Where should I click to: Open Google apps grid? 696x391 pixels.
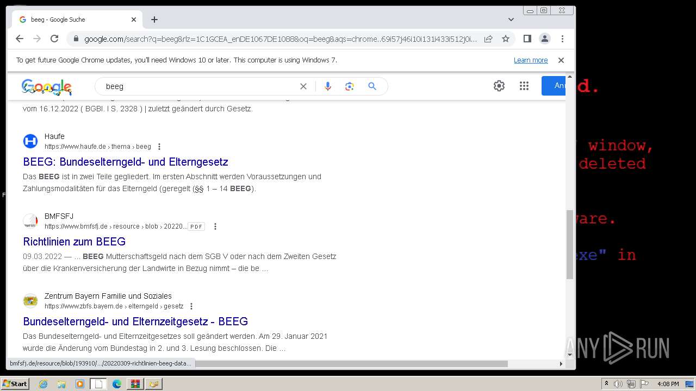click(524, 86)
